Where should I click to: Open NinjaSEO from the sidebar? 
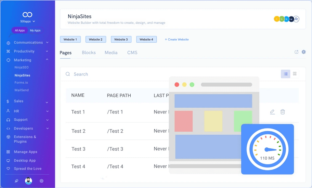coord(21,67)
